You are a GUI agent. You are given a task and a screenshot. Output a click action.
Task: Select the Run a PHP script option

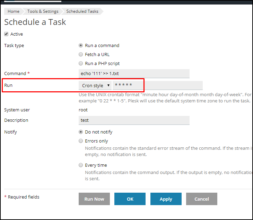[x=81, y=63]
